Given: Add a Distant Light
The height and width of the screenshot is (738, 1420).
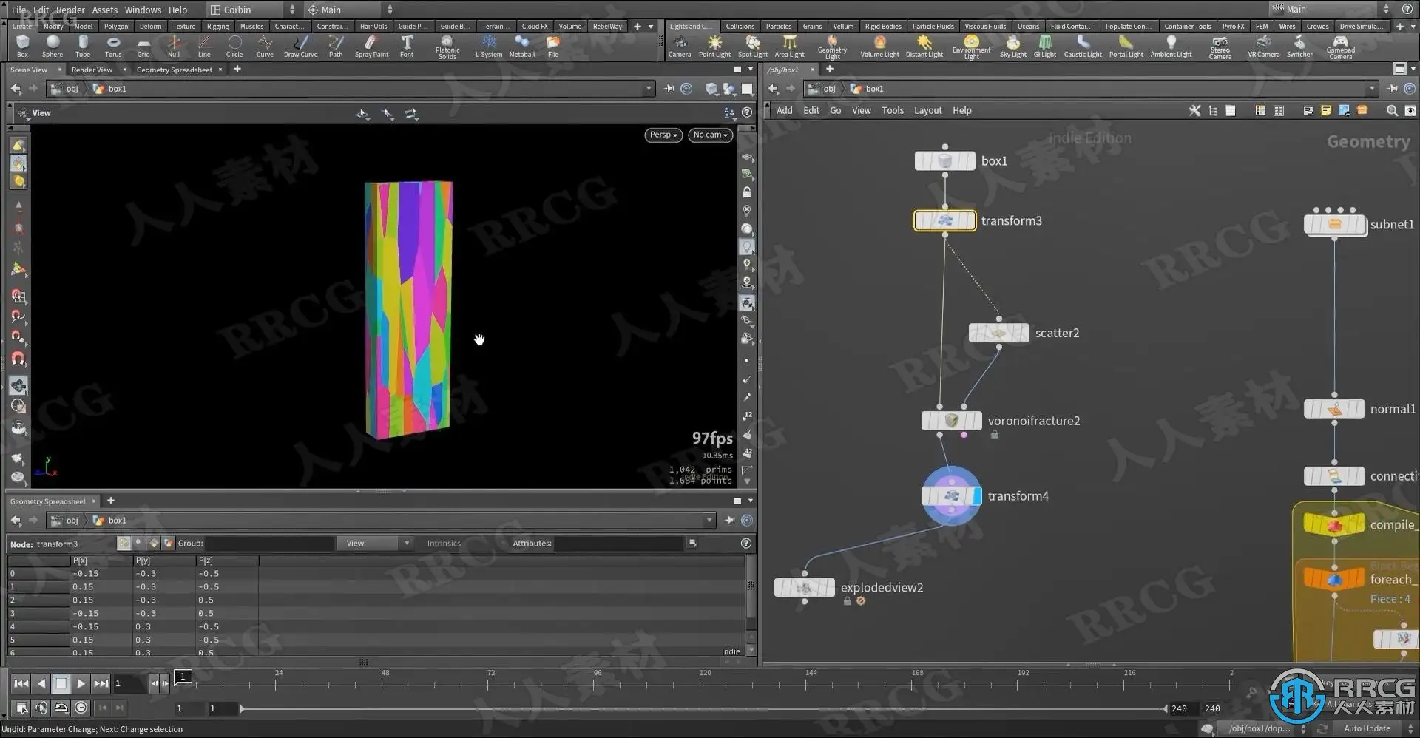Looking at the screenshot, I should pyautogui.click(x=924, y=46).
